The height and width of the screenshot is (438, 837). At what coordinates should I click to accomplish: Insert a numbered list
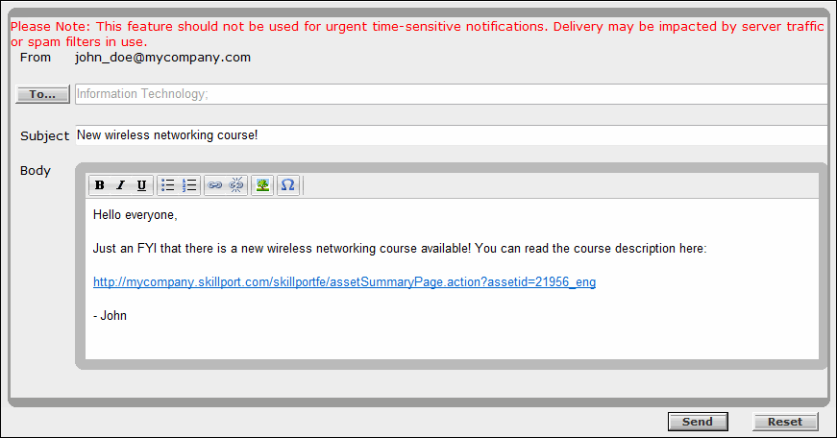tap(189, 185)
